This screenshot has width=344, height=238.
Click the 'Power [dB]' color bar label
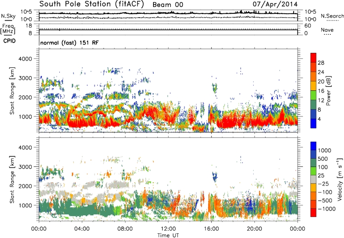[329, 91]
